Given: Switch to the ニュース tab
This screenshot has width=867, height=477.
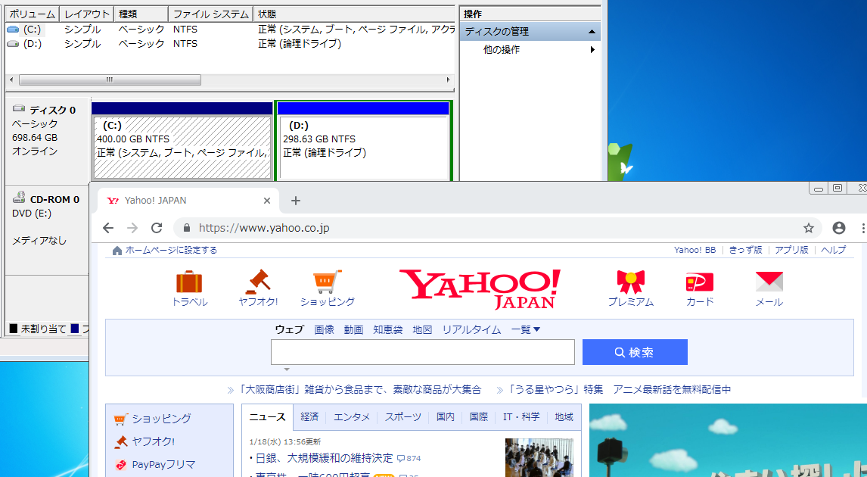Looking at the screenshot, I should click(267, 417).
